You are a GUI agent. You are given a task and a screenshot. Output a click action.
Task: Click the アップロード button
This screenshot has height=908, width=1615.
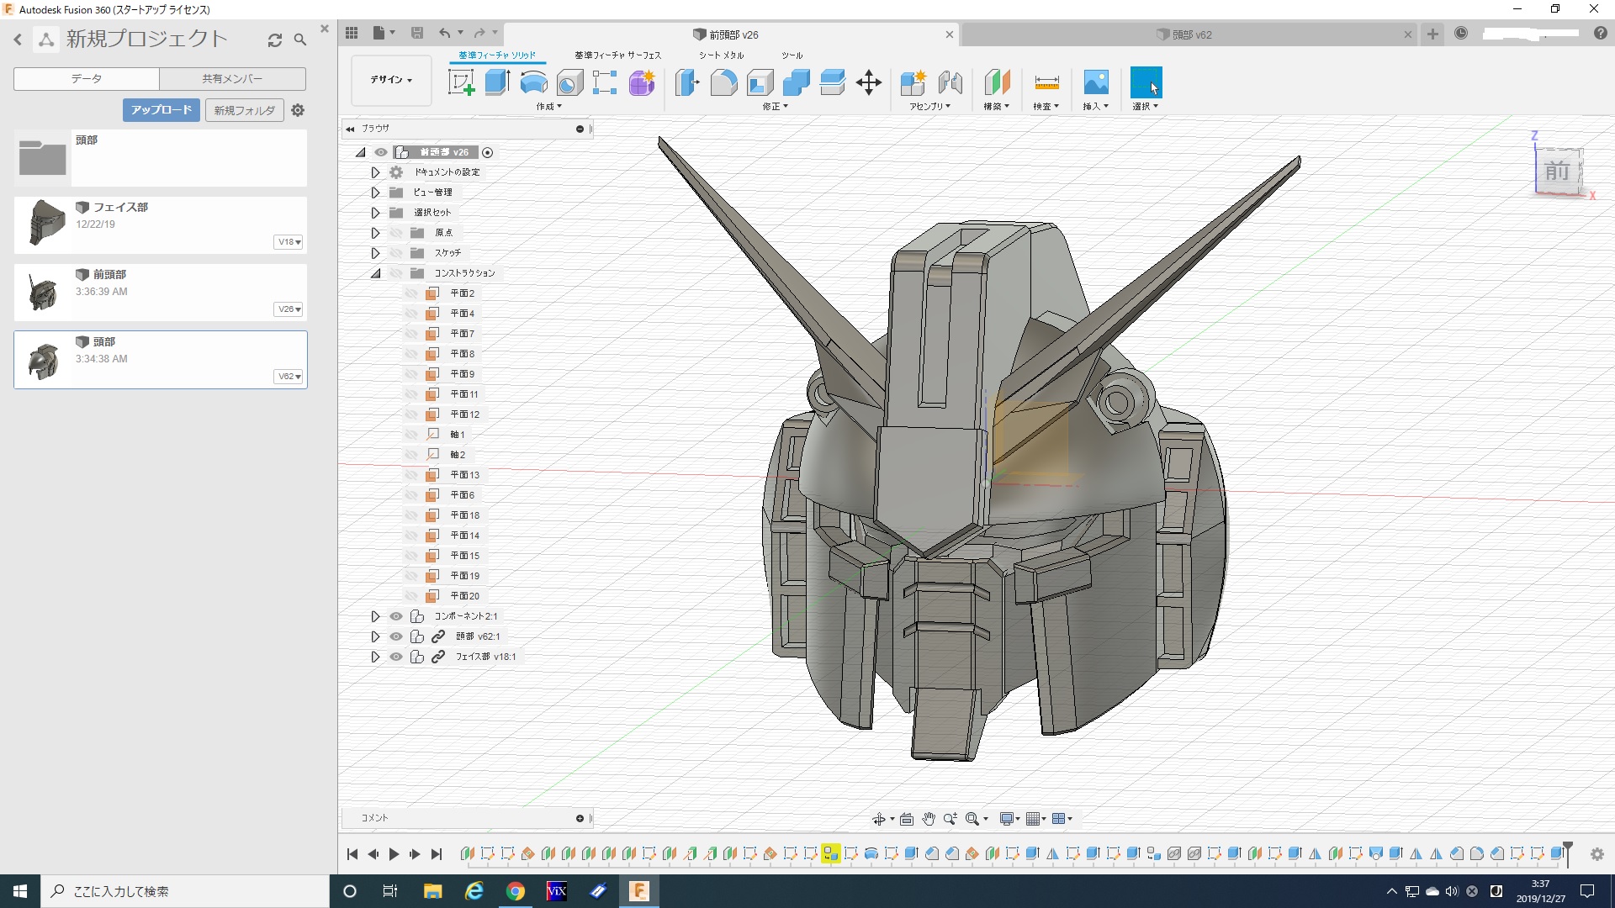point(161,110)
